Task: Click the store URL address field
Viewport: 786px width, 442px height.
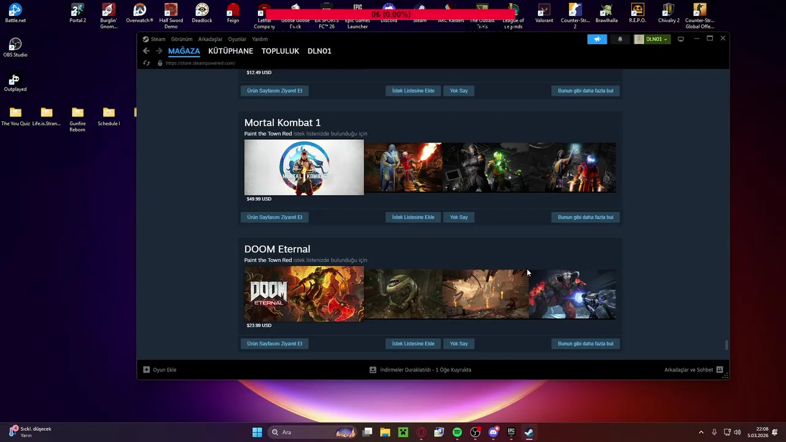Action: [x=200, y=63]
